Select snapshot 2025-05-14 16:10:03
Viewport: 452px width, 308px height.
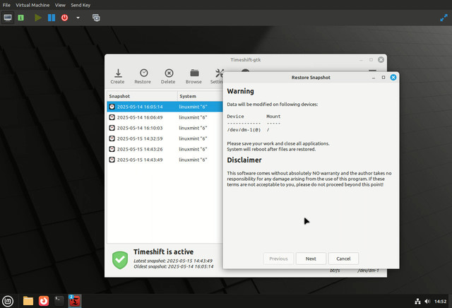click(x=165, y=128)
